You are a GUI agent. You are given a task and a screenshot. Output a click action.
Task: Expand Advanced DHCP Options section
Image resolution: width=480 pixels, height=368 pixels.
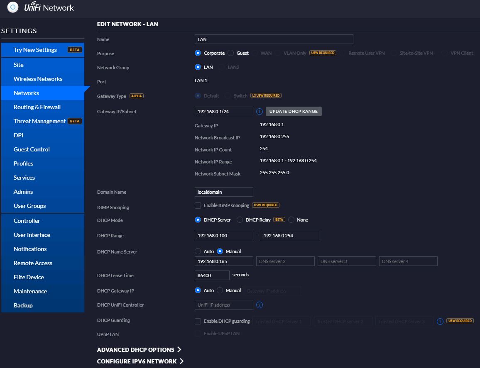[x=139, y=350]
